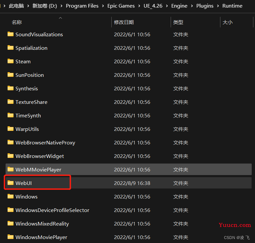Viewport: 255px width, 243px height.
Task: Click Runtime in the breadcrumb
Action: click(x=232, y=6)
